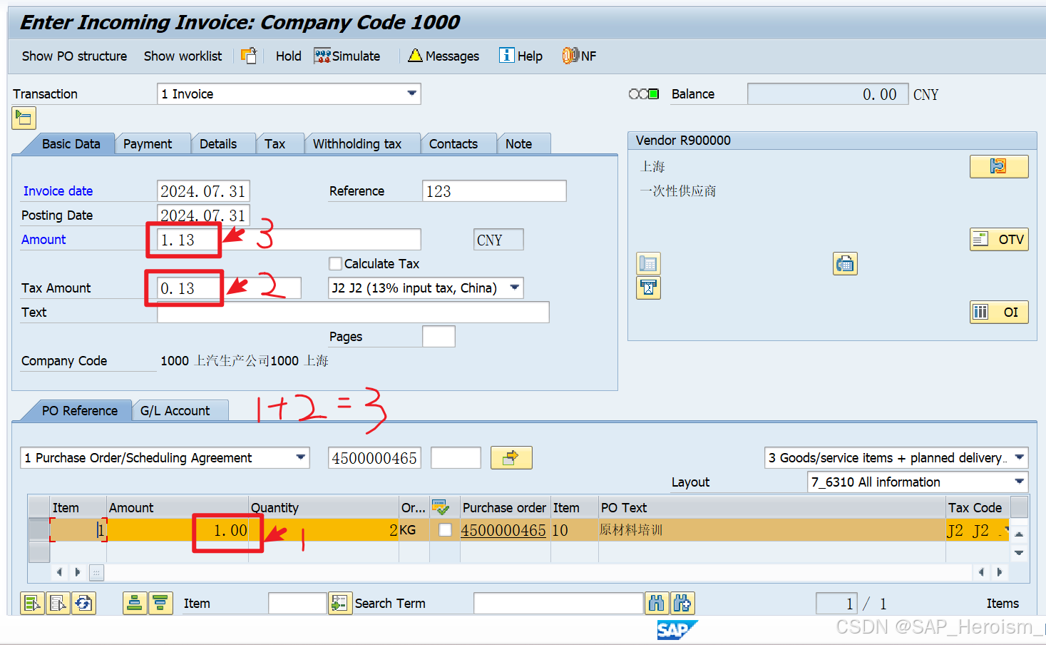Click table settings corner button

click(1020, 507)
